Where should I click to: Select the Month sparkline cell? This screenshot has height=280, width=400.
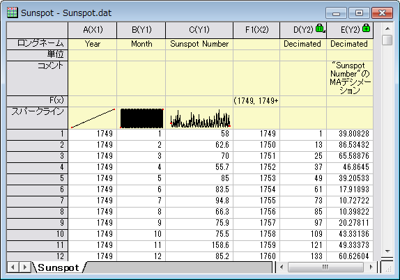pos(141,118)
